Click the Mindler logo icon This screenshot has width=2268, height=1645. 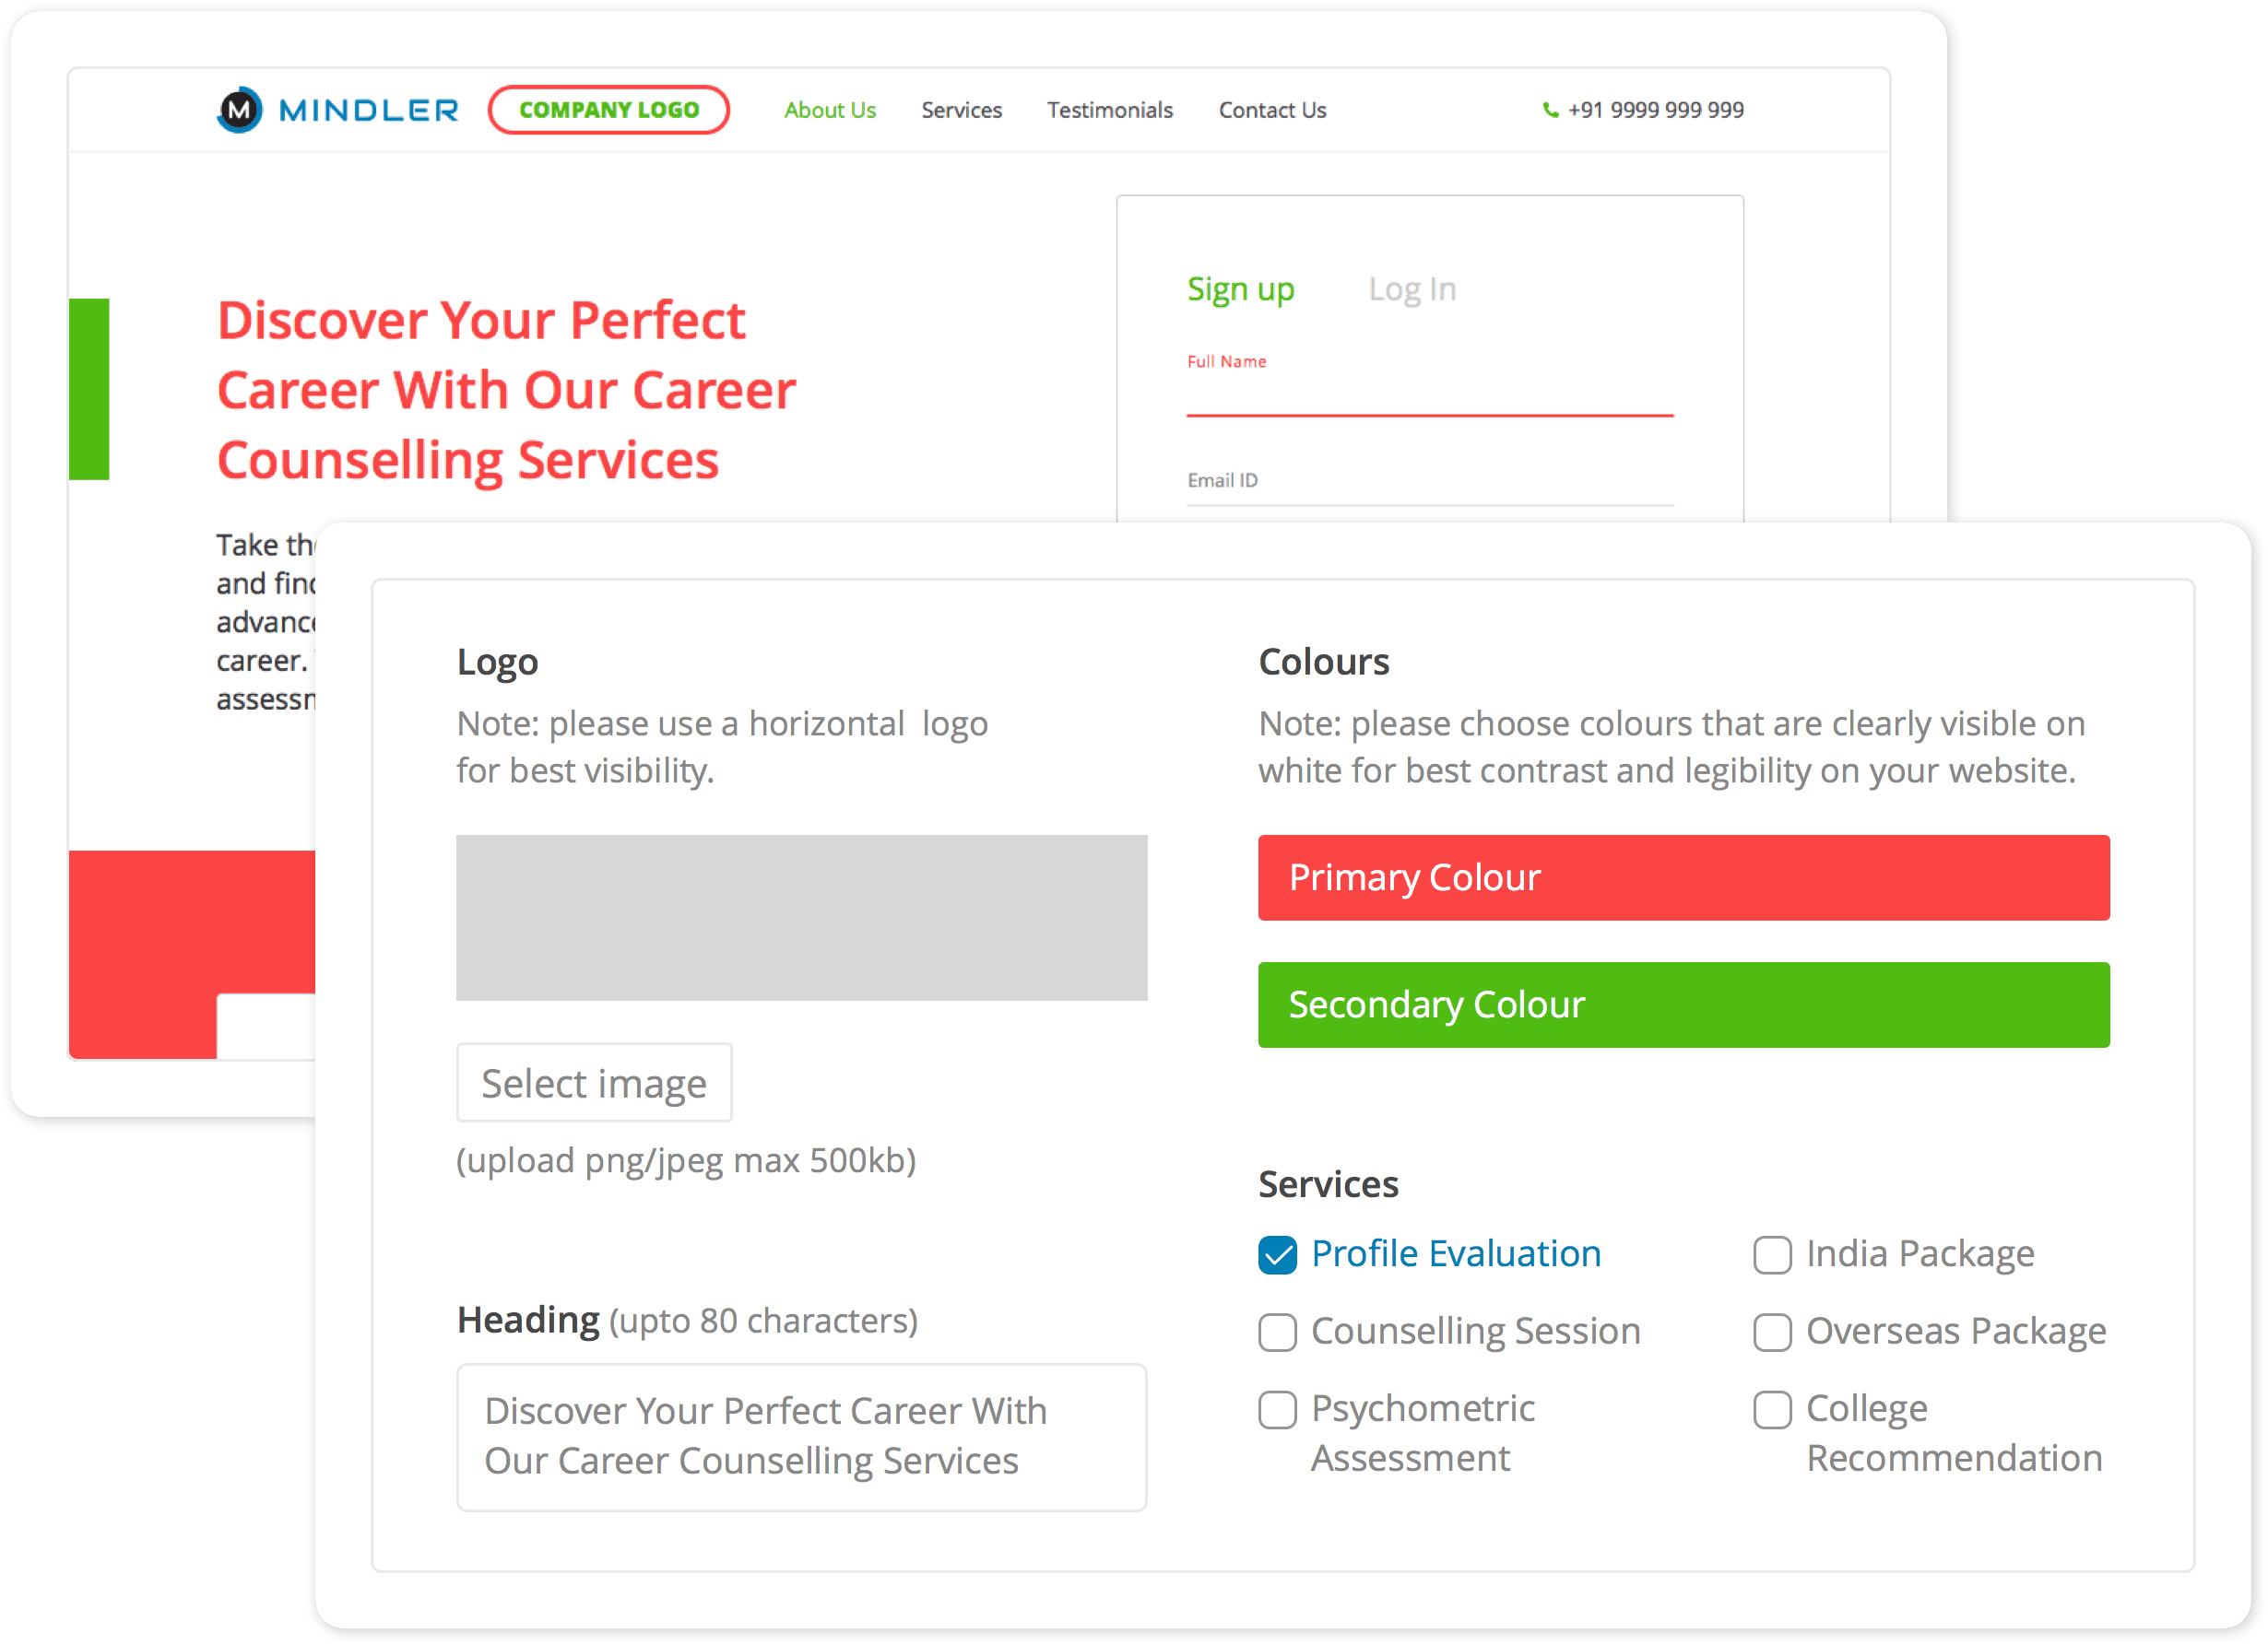(239, 110)
